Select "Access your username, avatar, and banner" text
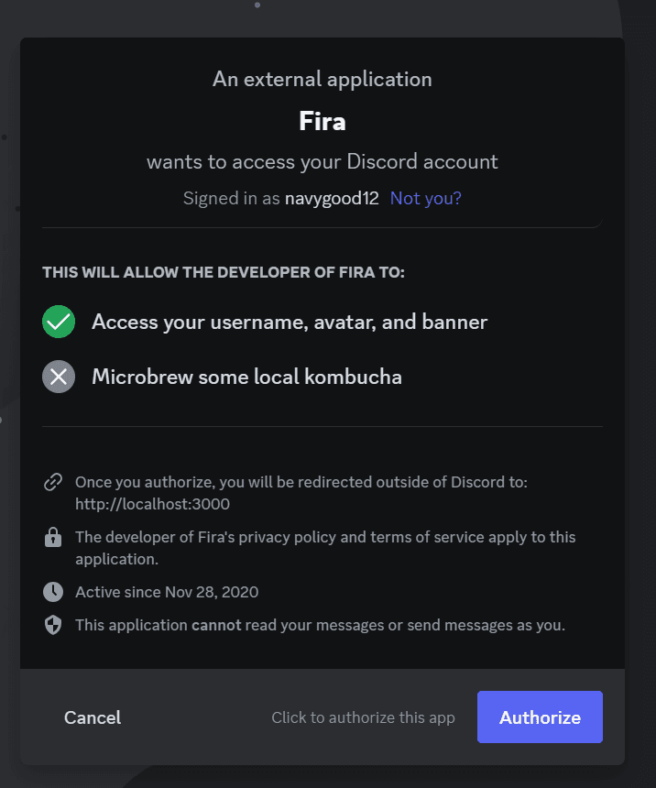This screenshot has height=788, width=656. tap(290, 322)
